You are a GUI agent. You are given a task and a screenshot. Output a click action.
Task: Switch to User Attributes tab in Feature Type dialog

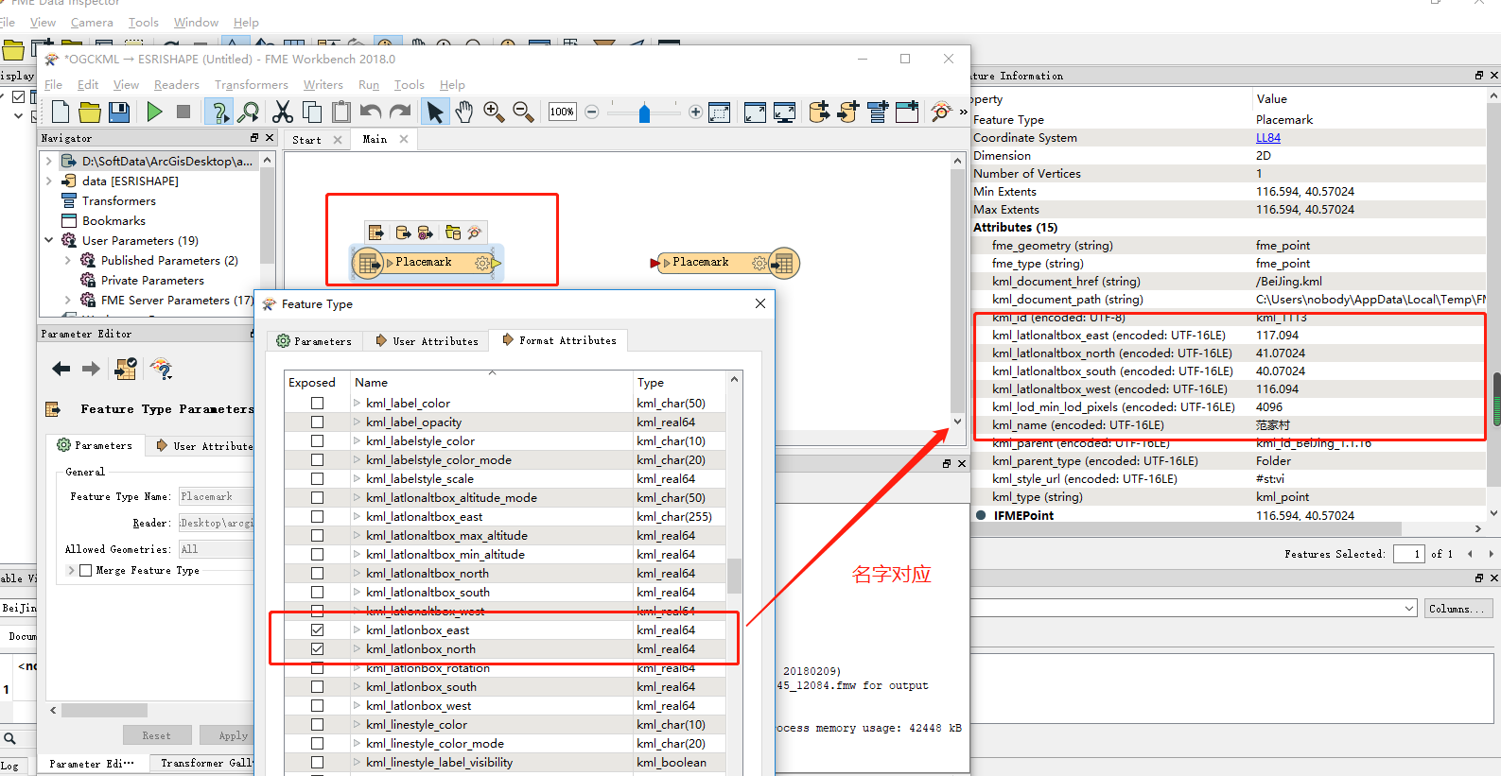pos(427,341)
